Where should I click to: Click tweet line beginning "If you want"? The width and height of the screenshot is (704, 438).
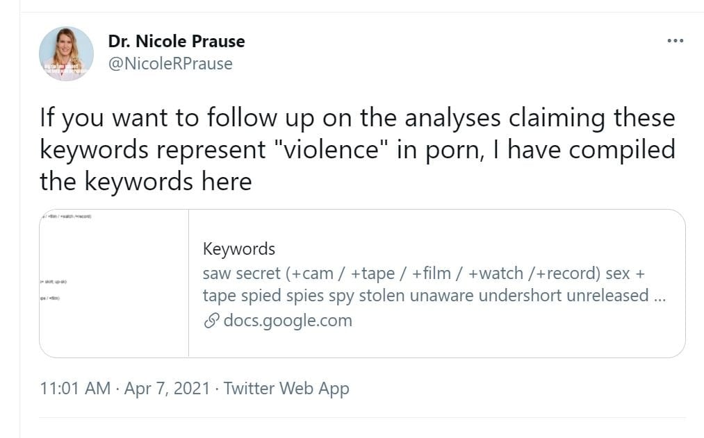pos(357,118)
